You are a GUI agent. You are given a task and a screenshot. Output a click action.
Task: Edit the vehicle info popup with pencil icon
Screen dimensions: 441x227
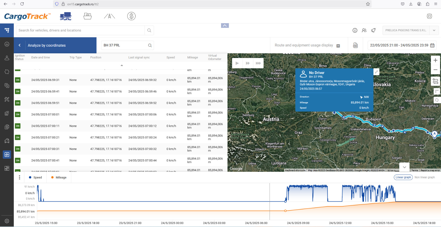point(376,72)
